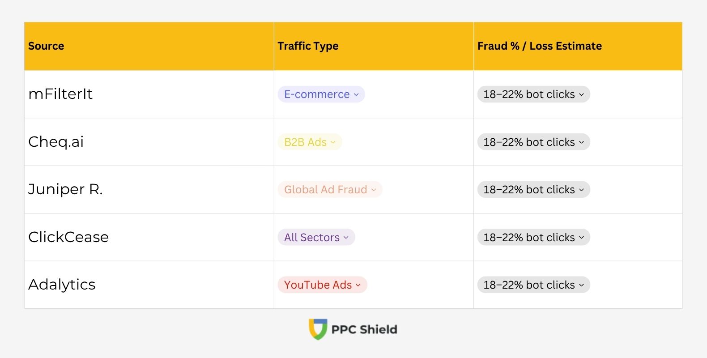Expand the bot clicks dropdown in Adalytics row
This screenshot has height=358, width=707.
pyautogui.click(x=533, y=285)
